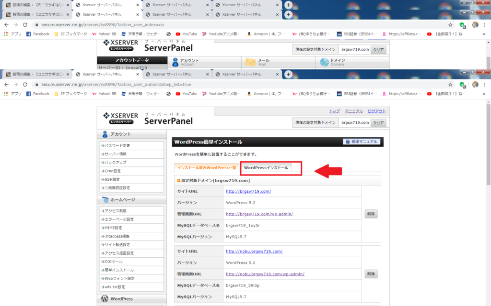The width and height of the screenshot is (491, 306).
Task: Click the new tab plus button in the lowest tab strip
Action: (x=288, y=75)
